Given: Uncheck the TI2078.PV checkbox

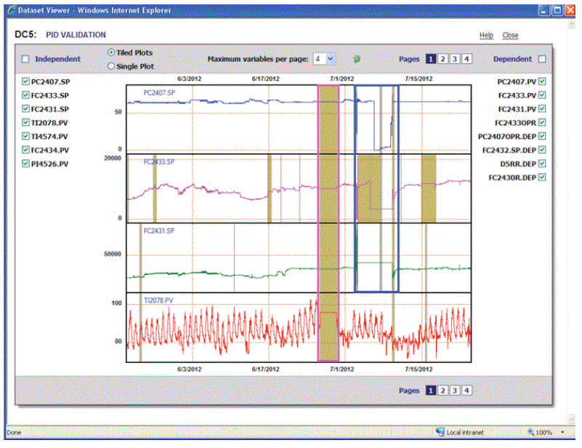Looking at the screenshot, I should pos(25,123).
